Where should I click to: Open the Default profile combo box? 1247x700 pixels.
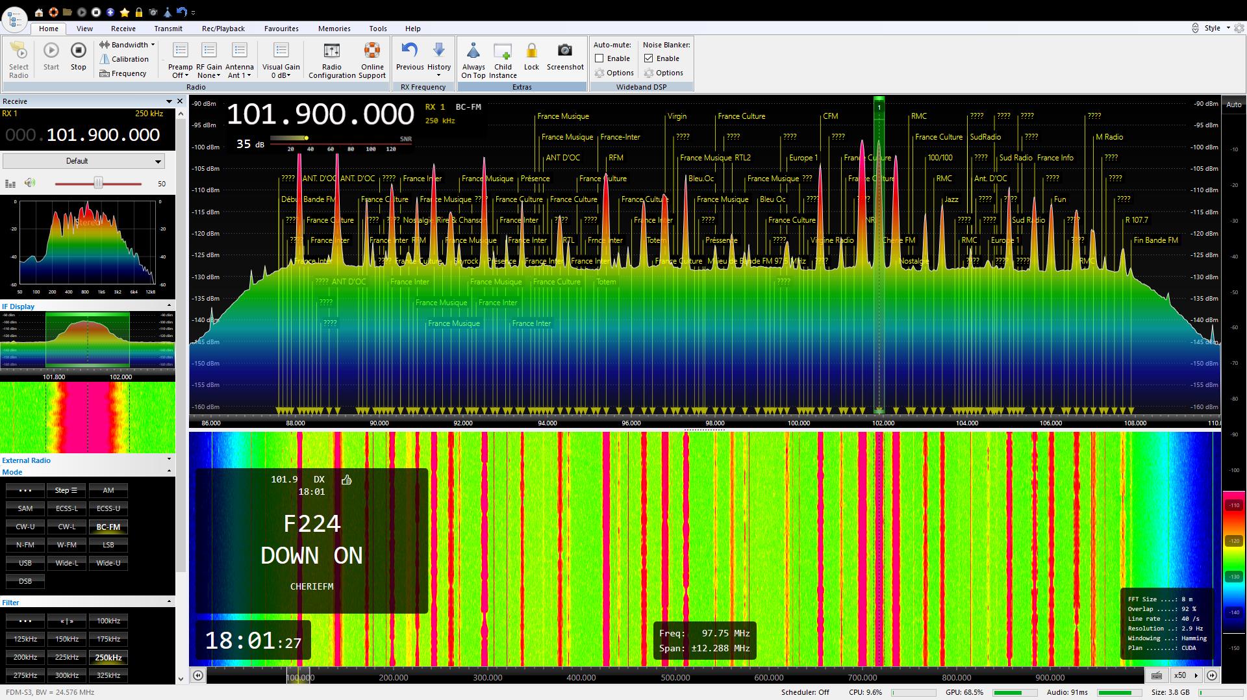tap(83, 161)
